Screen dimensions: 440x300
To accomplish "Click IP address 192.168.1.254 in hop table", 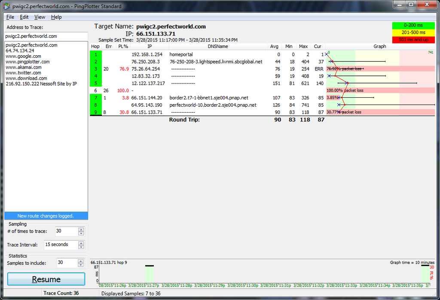I will click(147, 54).
